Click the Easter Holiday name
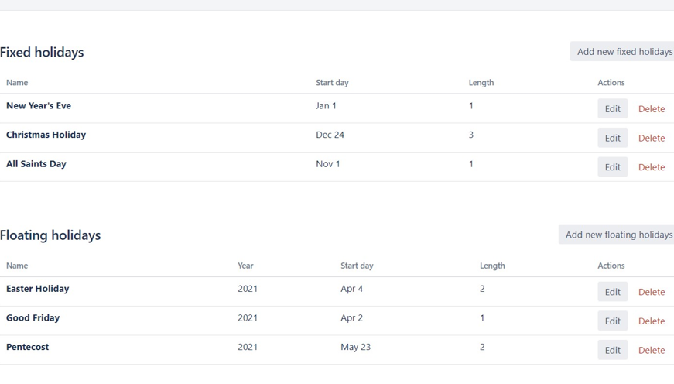 click(38, 289)
